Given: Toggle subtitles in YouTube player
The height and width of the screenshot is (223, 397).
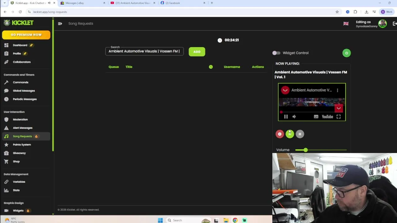Looking at the screenshot, I should click(x=316, y=117).
